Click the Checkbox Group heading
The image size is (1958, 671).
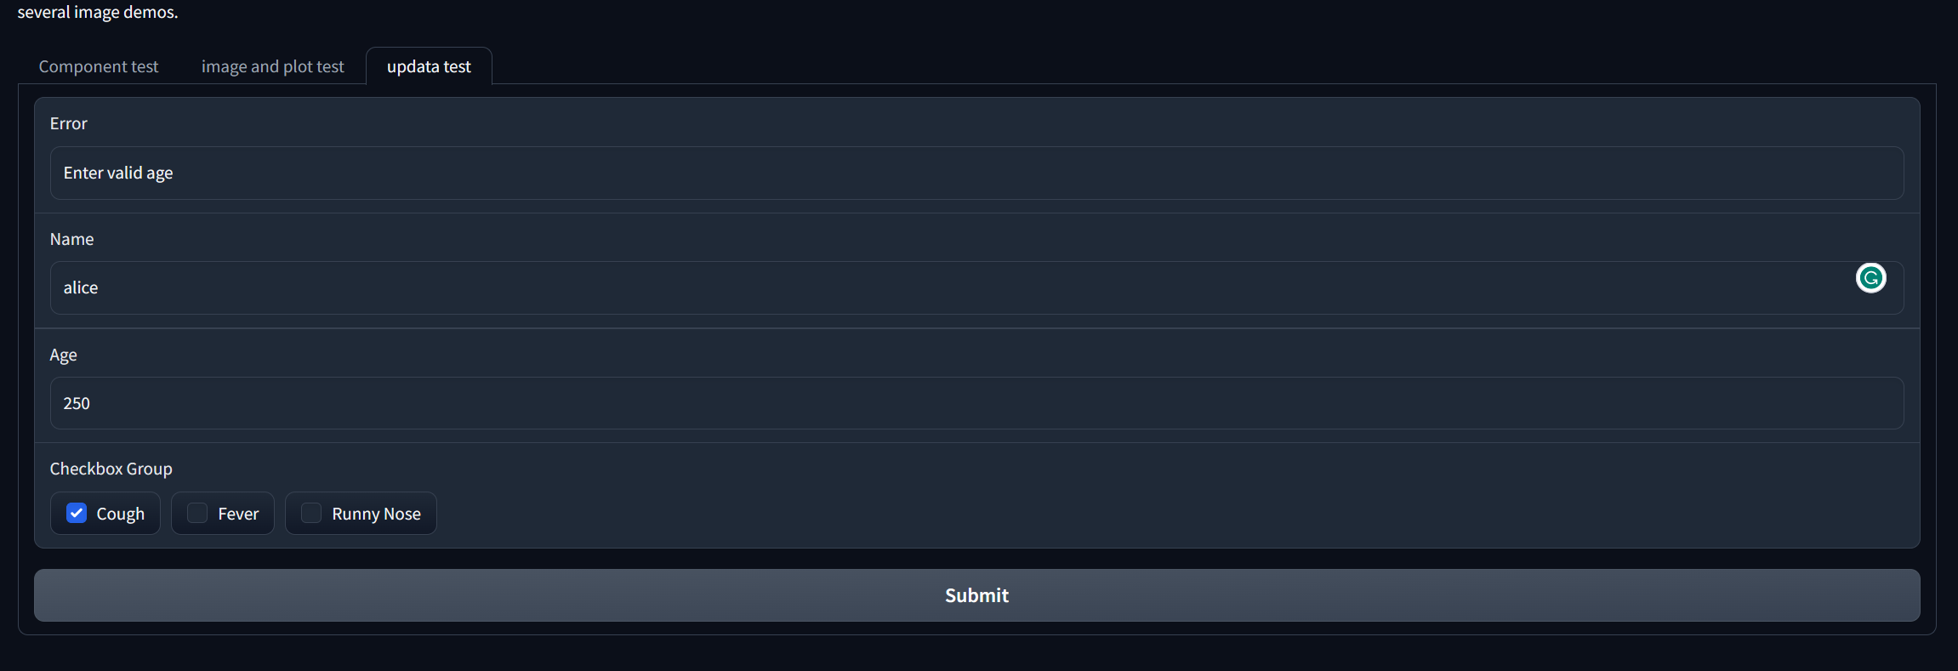coord(111,469)
